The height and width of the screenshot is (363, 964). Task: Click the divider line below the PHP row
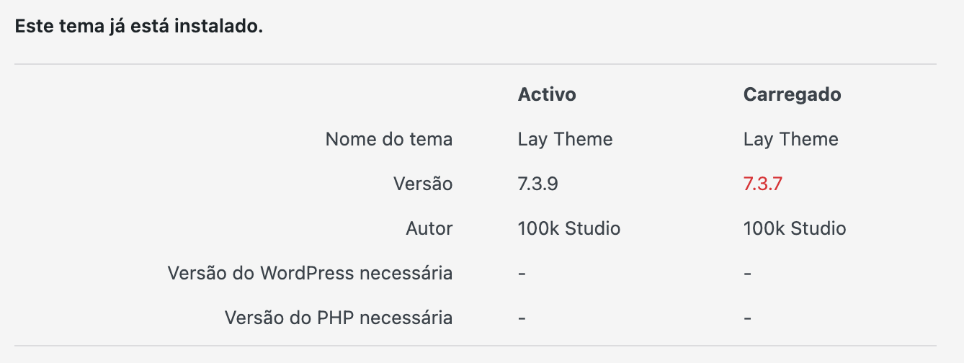tap(475, 346)
